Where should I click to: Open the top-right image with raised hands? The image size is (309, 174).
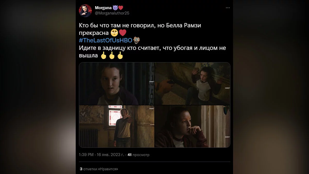click(193, 84)
